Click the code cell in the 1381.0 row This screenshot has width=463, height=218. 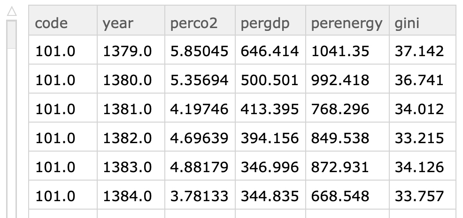[x=63, y=108]
